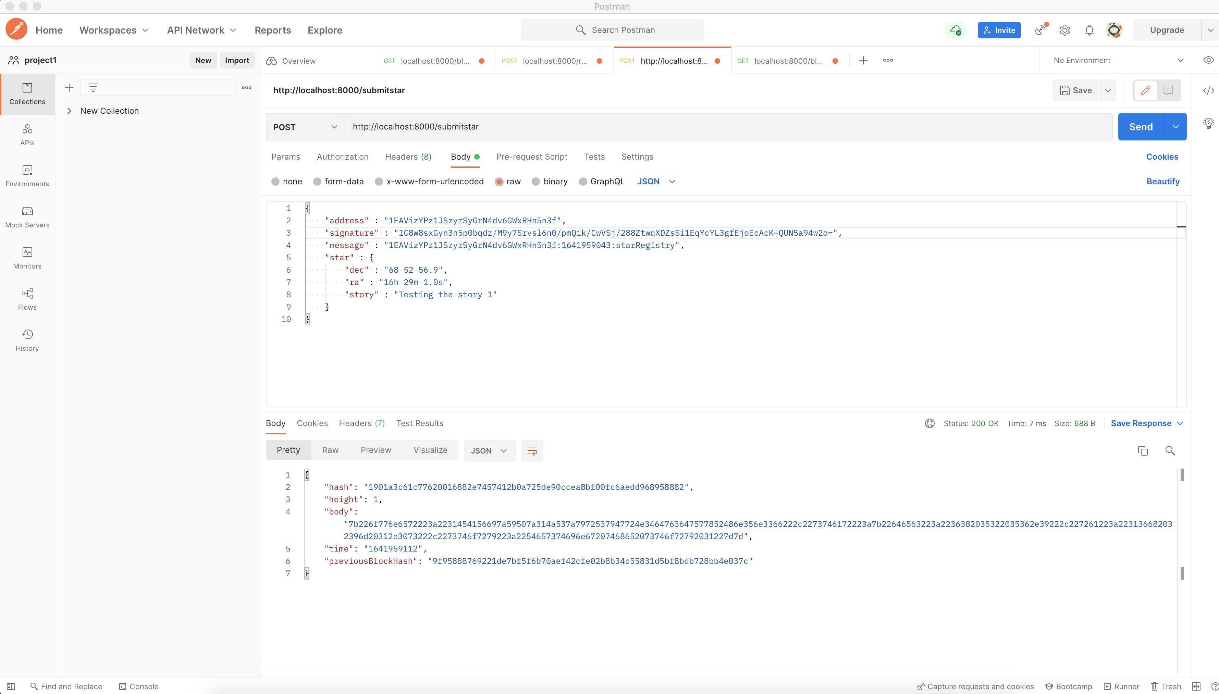1219x694 pixels.
Task: Open the response JSON format dropdown
Action: pyautogui.click(x=489, y=450)
